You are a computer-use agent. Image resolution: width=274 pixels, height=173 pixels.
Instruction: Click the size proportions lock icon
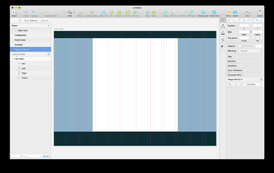[251, 32]
